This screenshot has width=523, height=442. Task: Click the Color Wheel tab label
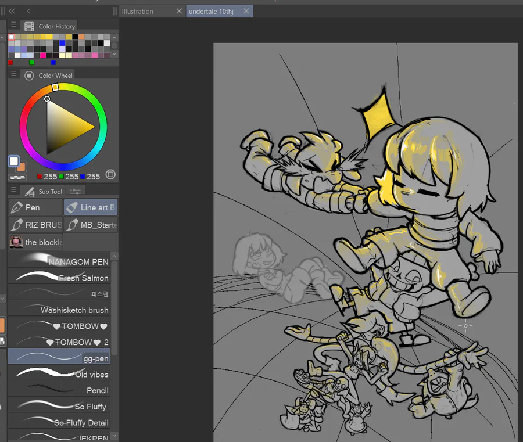click(55, 76)
